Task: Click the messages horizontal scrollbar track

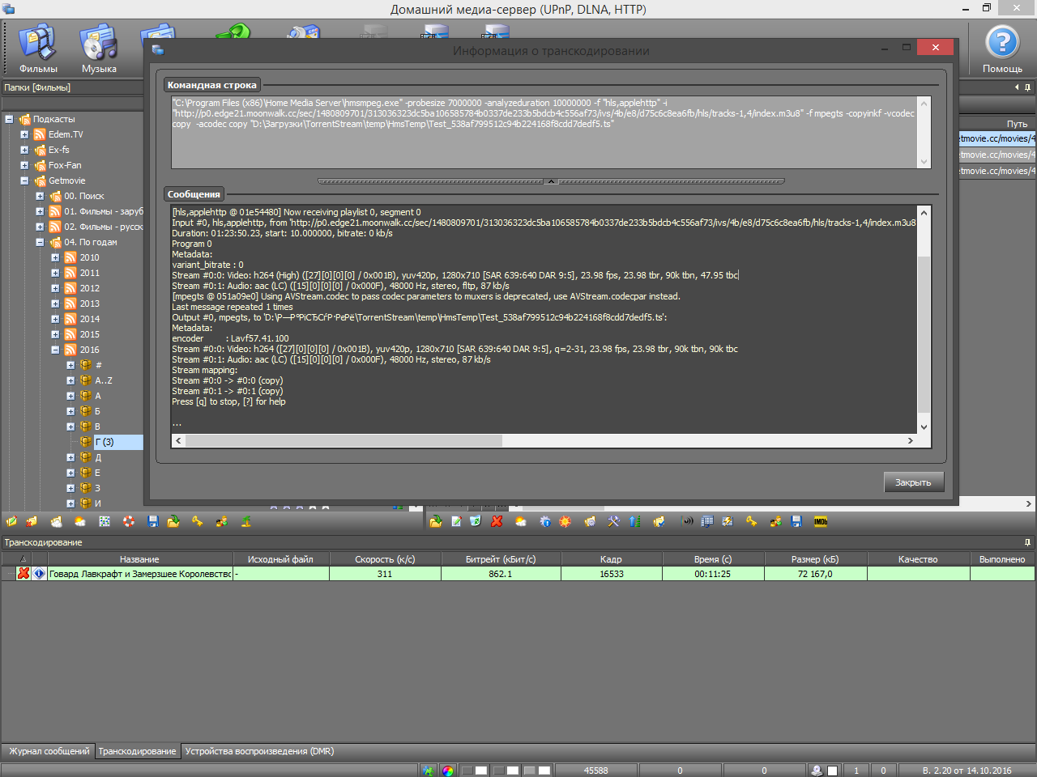Action: [x=705, y=441]
